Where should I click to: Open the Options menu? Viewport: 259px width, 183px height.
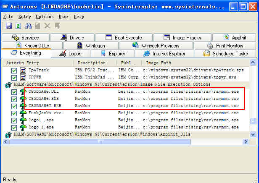coord(45,17)
